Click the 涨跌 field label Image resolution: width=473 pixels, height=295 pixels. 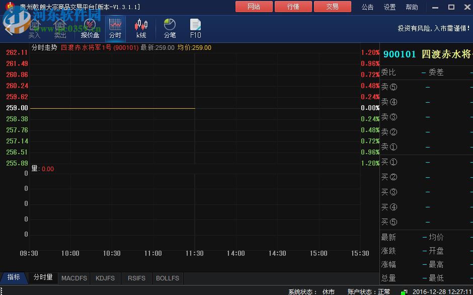[388, 251]
